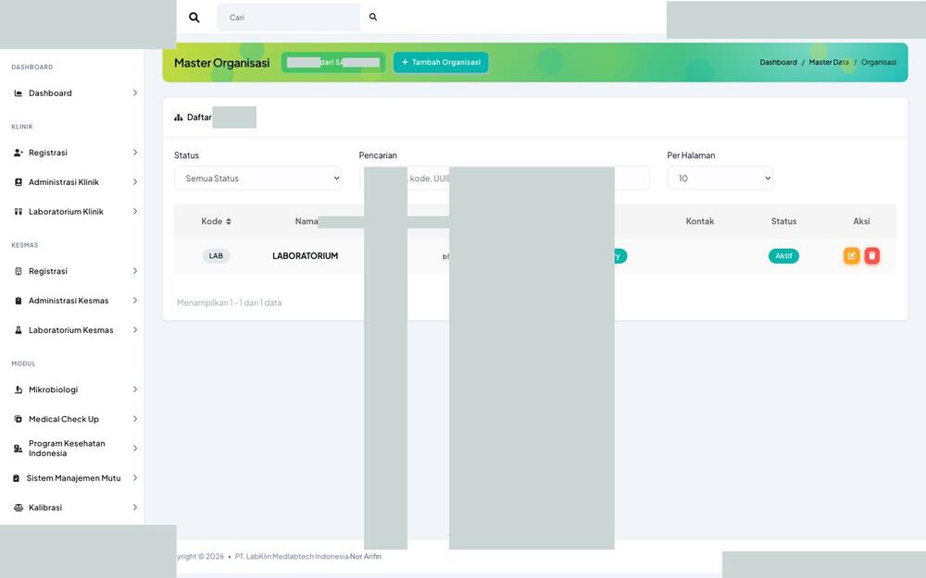Click the Aksi column header
The width and height of the screenshot is (926, 578).
click(861, 222)
